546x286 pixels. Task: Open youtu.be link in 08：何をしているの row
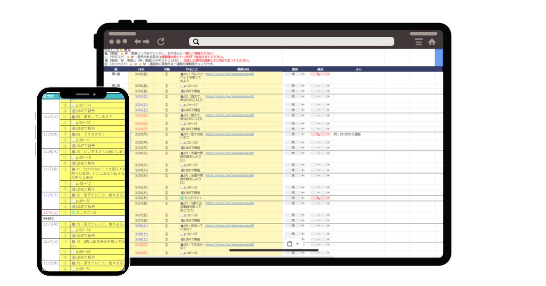pyautogui.click(x=230, y=226)
